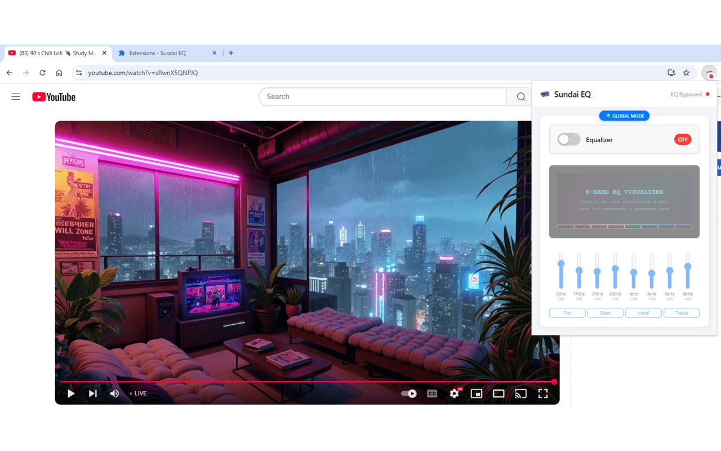Cast video to a TV
Viewport: 721px width, 451px height.
tap(520, 393)
